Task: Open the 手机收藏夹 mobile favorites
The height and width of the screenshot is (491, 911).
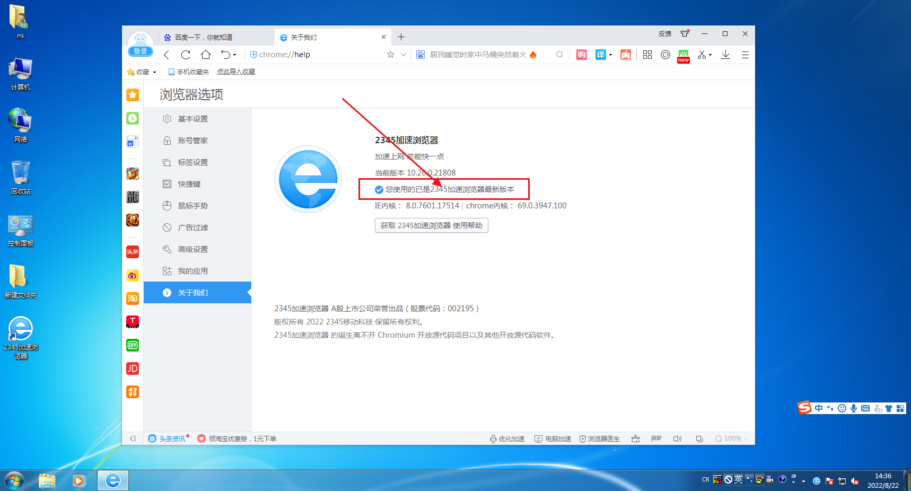Action: tap(188, 72)
